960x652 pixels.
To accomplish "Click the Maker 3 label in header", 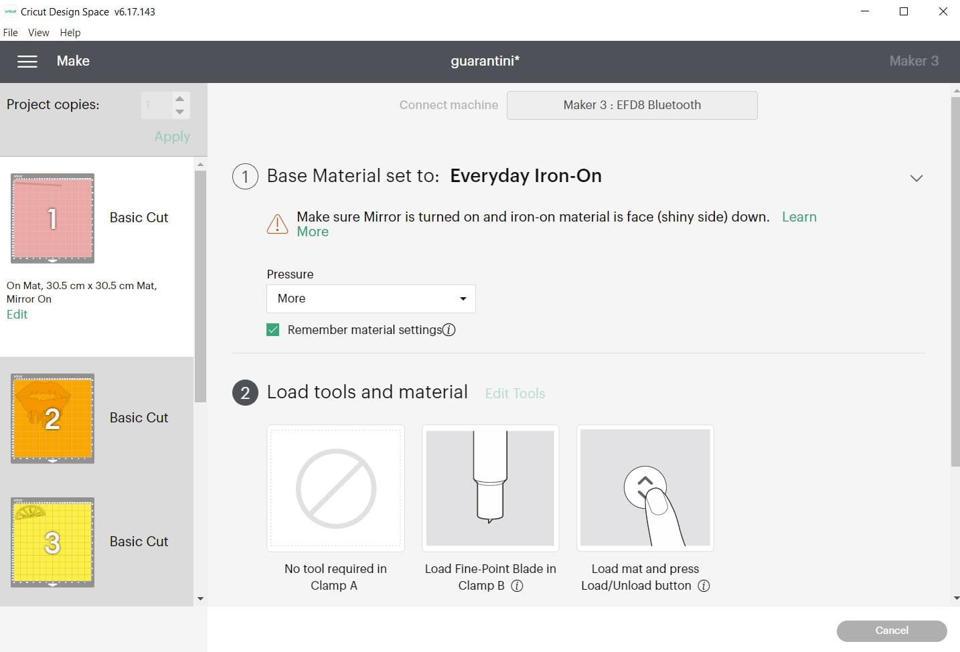I will [x=914, y=61].
